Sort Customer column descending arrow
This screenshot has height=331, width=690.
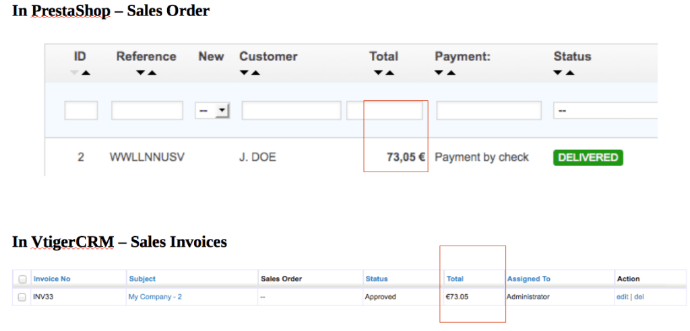(x=244, y=73)
